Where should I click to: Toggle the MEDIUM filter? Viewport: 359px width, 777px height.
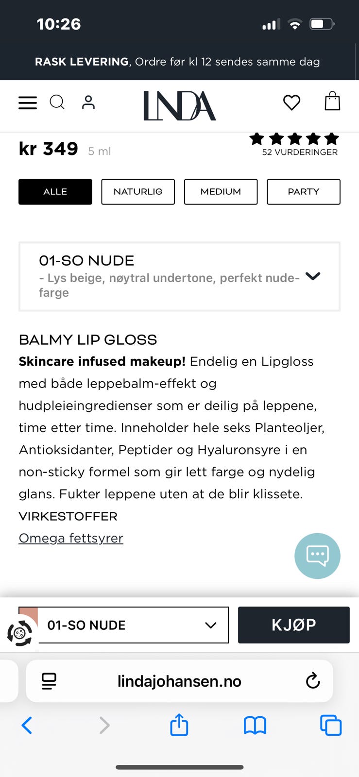(x=221, y=192)
